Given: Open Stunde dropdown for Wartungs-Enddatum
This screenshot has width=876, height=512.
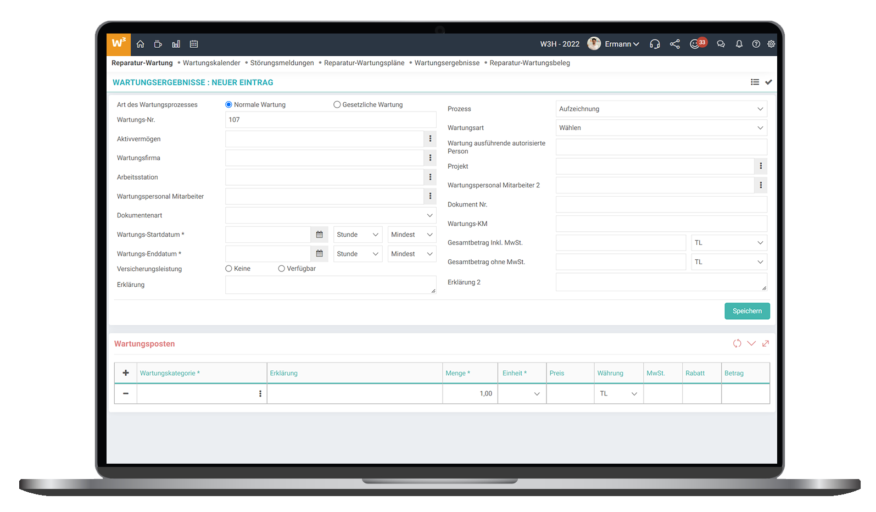Looking at the screenshot, I should [358, 254].
